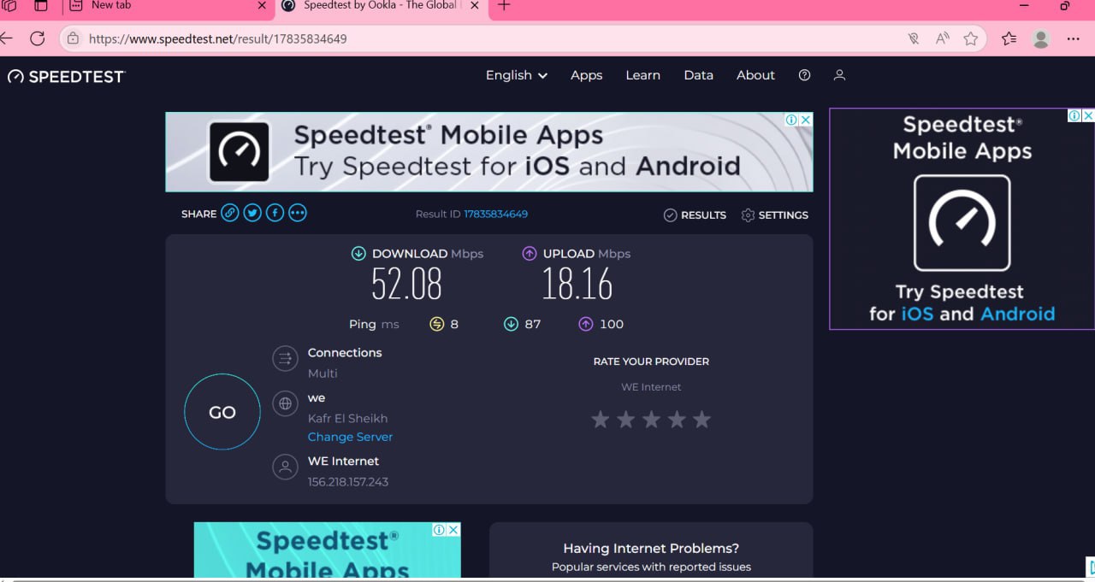1095x582 pixels.
Task: Click the Speedtest logo
Action: click(67, 77)
